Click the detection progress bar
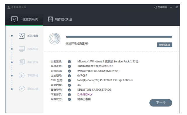Image resolution: width=187 pixels, height=115 pixels. click(119, 37)
